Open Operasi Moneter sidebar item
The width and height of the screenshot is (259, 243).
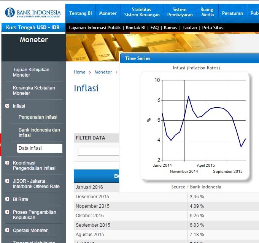point(30,230)
